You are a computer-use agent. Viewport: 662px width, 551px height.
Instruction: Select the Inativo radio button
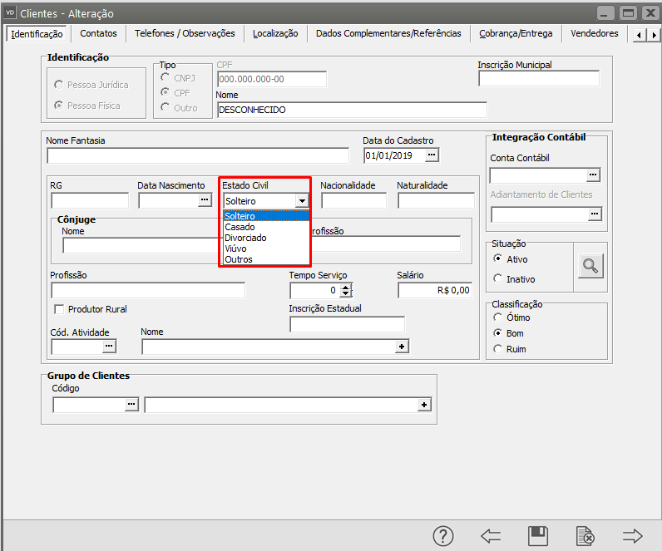(x=498, y=279)
